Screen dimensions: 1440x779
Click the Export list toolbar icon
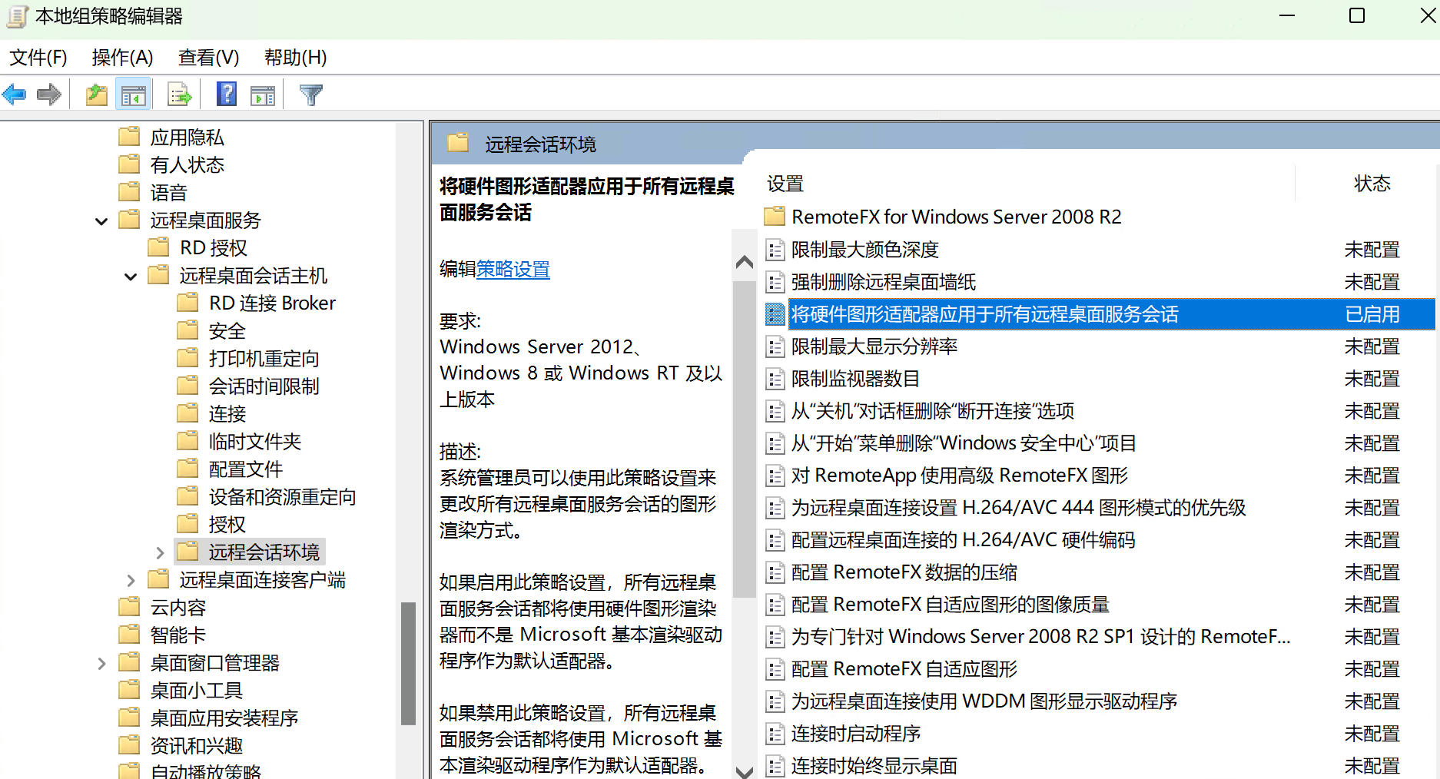(x=180, y=95)
